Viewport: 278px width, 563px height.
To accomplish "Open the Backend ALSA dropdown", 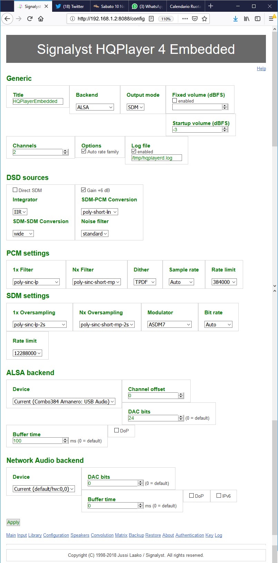I will click(95, 107).
